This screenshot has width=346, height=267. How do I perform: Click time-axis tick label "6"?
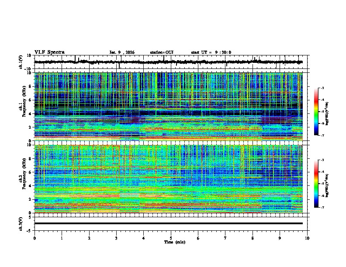tap(198, 238)
